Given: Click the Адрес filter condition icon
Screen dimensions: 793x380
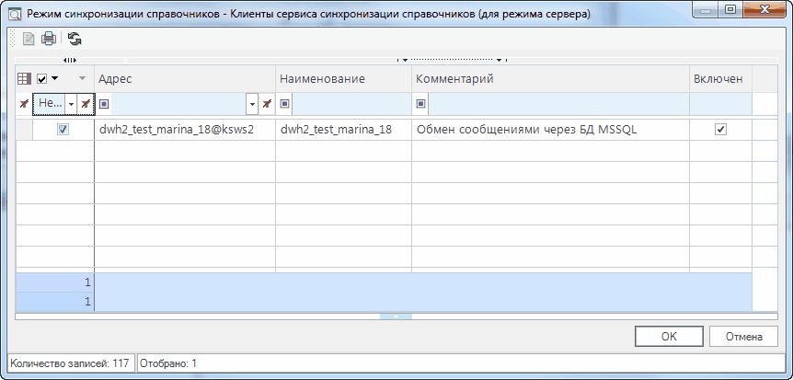Looking at the screenshot, I should tap(104, 103).
